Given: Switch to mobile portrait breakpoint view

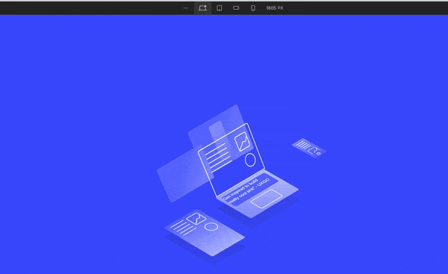Looking at the screenshot, I should pos(253,8).
